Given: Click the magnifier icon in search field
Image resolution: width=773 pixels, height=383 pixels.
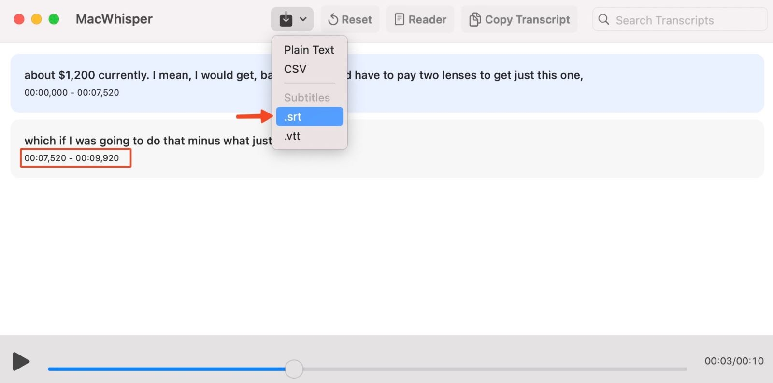Looking at the screenshot, I should coord(604,19).
